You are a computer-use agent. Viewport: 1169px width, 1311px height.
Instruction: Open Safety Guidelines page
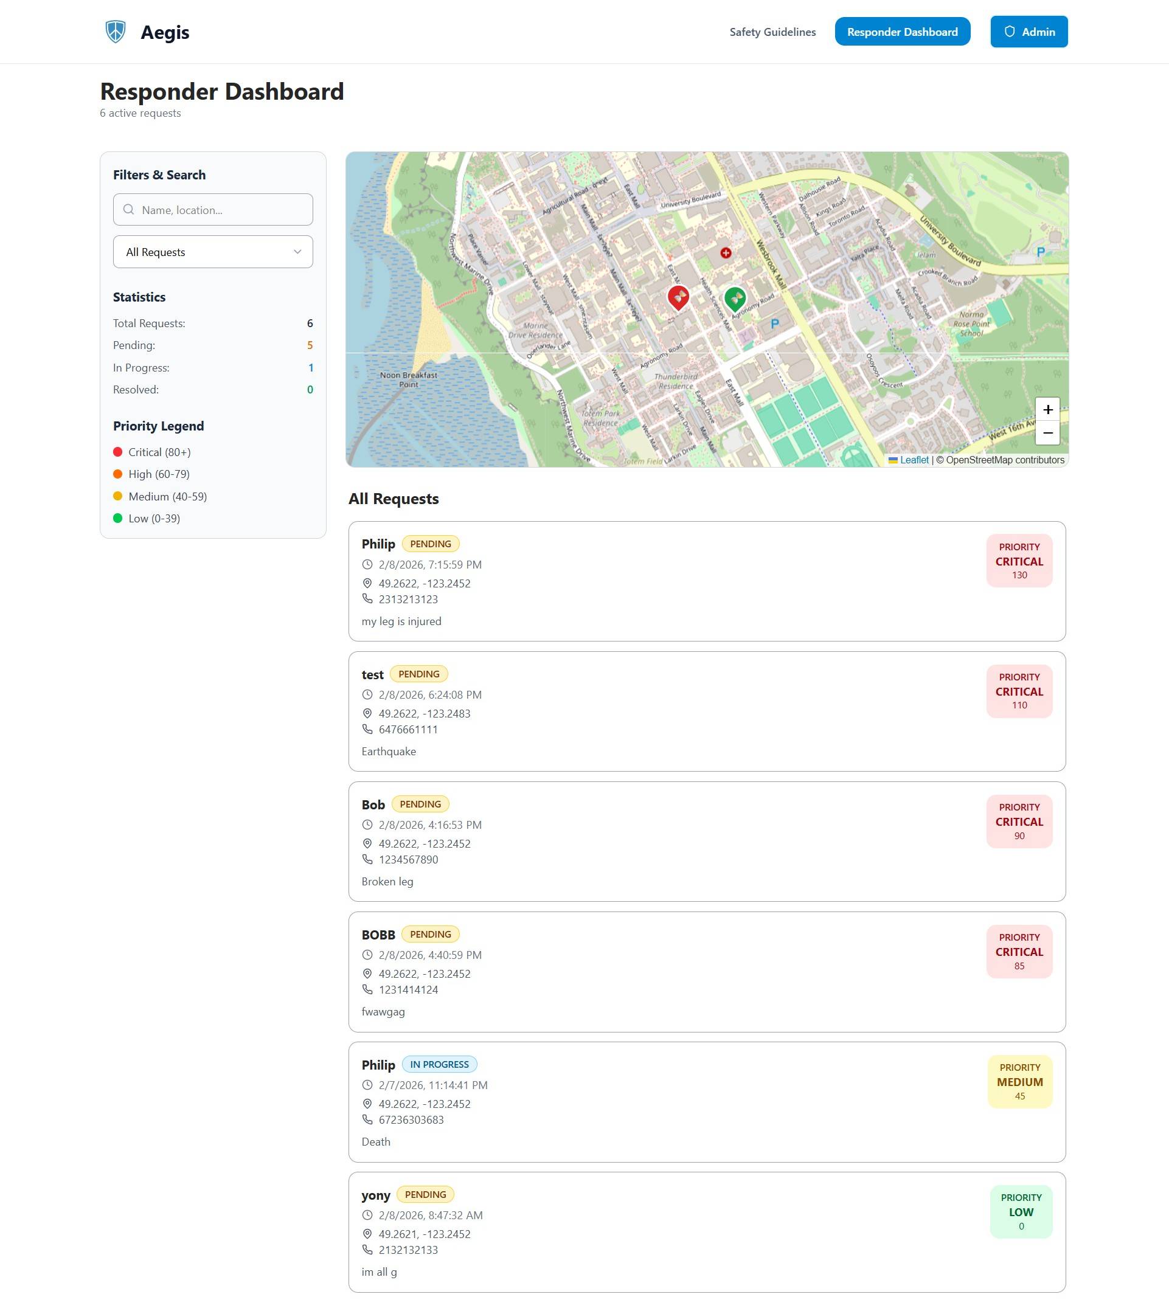pos(772,32)
